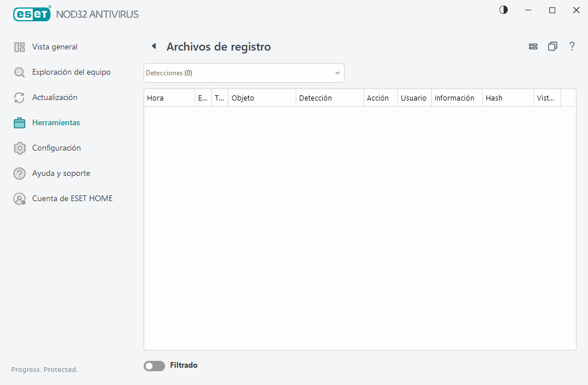Open the Herramientas toolbox icon
The image size is (588, 385).
20,122
